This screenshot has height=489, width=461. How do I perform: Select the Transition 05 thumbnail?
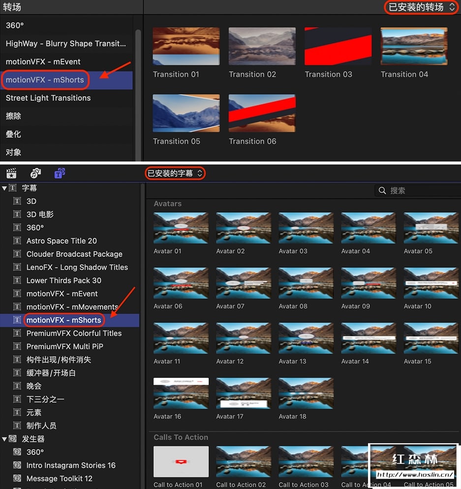(186, 113)
